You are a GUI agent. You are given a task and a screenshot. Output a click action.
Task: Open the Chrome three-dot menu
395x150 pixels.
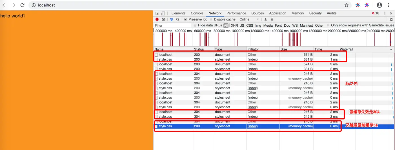point(389,5)
